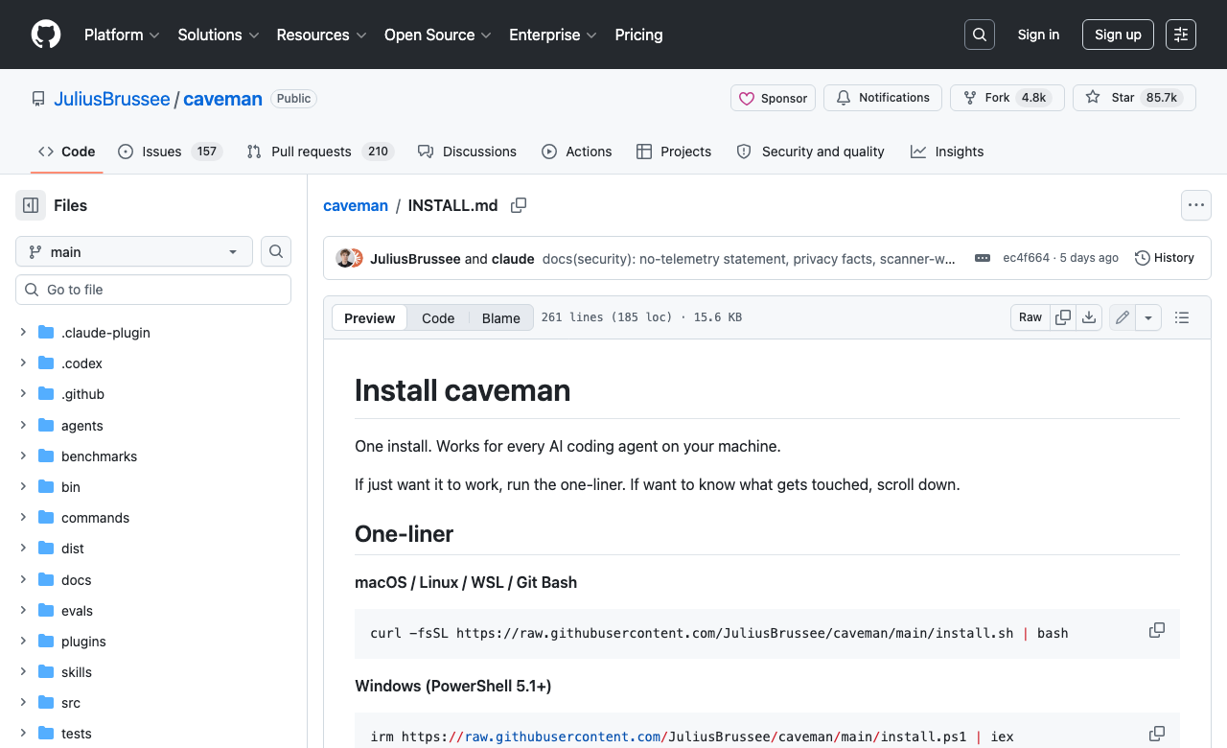Download the raw file icon

click(1089, 317)
